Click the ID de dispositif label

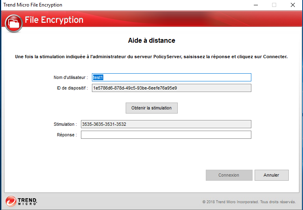(x=72, y=88)
